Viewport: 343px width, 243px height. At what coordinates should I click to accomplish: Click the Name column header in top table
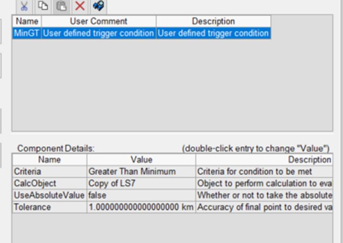27,22
